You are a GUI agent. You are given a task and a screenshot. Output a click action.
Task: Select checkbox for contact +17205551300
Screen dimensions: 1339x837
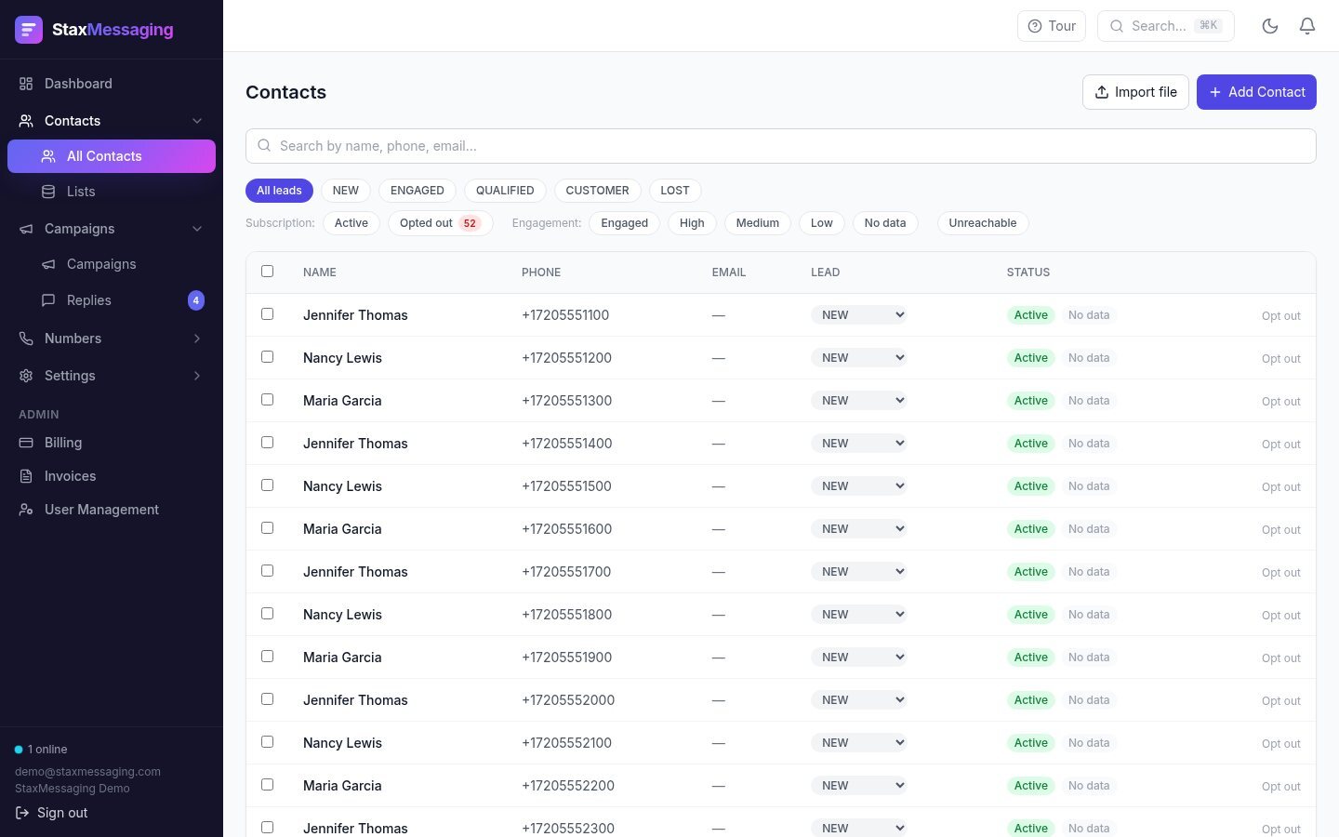pos(268,400)
